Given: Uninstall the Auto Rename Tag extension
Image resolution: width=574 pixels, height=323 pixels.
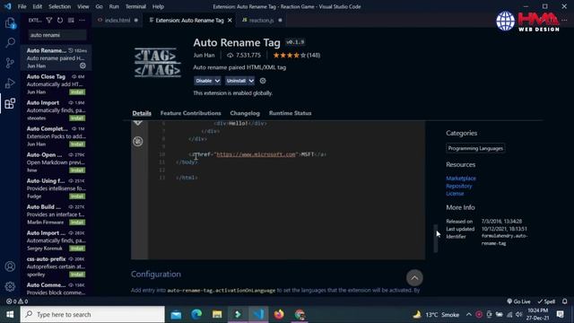Looking at the screenshot, I should pyautogui.click(x=236, y=81).
